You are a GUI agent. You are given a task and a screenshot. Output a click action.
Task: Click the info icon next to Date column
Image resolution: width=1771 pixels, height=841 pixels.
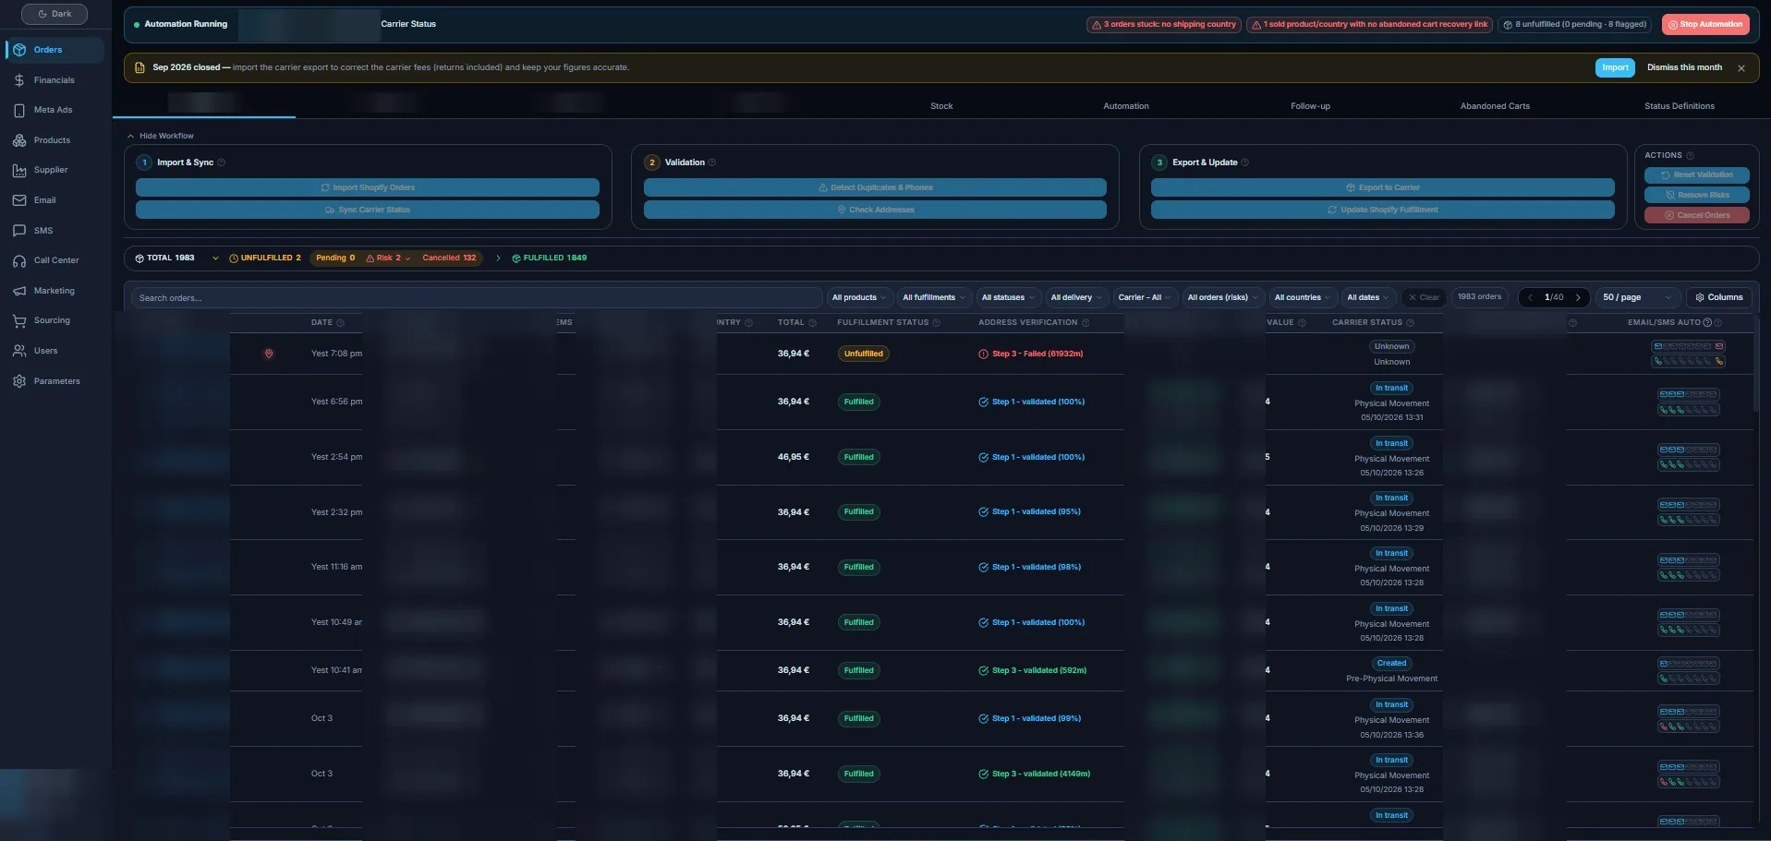(x=341, y=323)
